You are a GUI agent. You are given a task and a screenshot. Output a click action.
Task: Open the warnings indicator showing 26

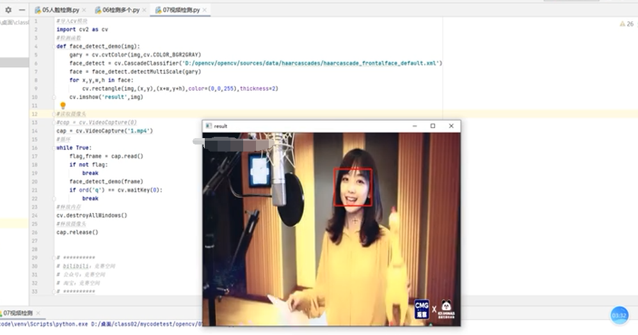pyautogui.click(x=626, y=24)
